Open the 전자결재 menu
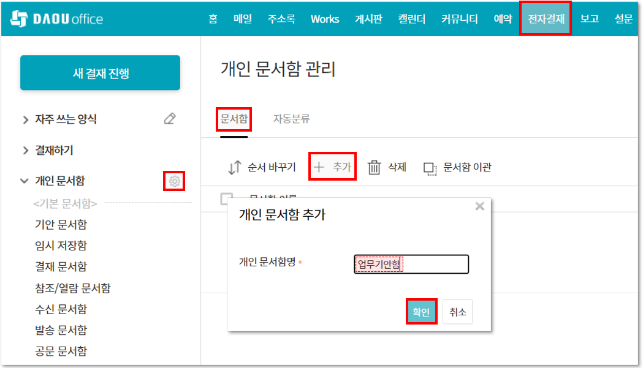The height and width of the screenshot is (368, 643). coord(546,19)
